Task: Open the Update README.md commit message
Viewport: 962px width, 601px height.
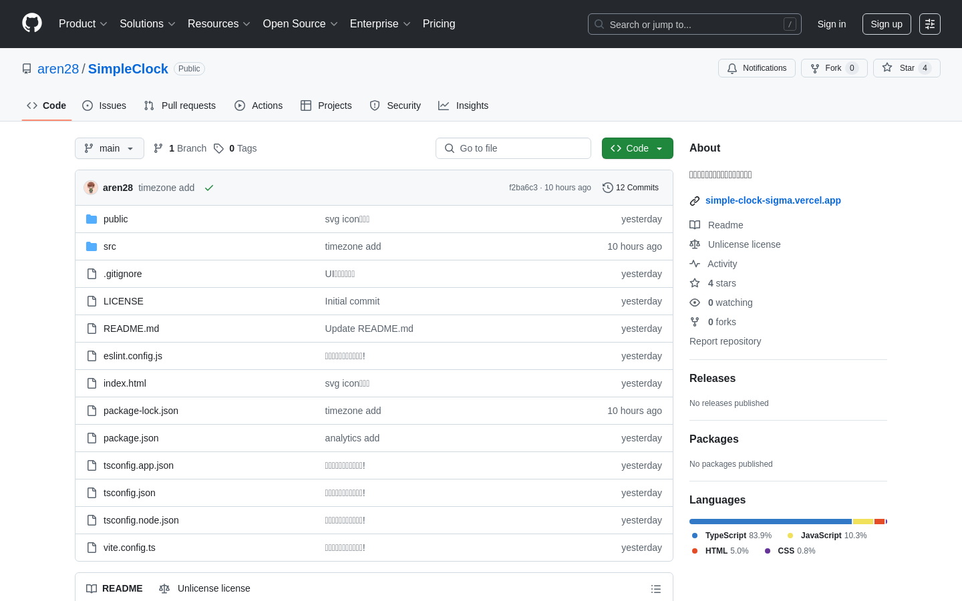Action: click(369, 329)
